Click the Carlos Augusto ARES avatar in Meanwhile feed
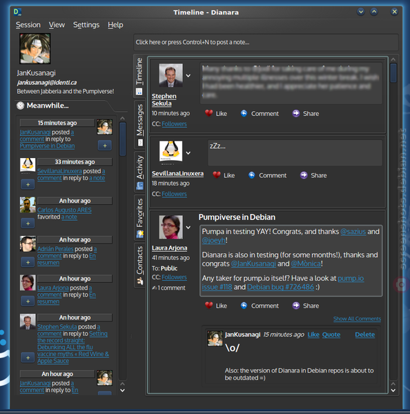The width and height of the screenshot is (410, 414). [28, 205]
